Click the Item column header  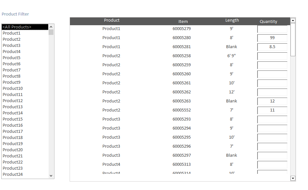183,22
